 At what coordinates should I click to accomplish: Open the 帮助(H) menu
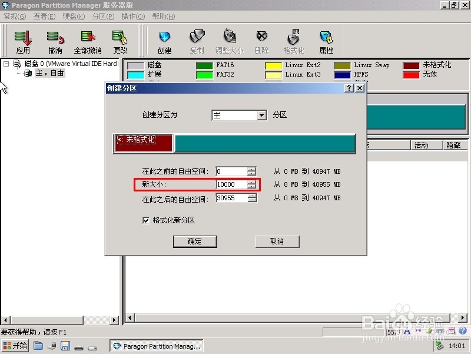tap(164, 16)
